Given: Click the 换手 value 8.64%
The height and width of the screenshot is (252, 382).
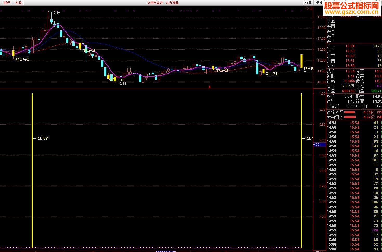Looking at the screenshot, I should pos(349,96).
